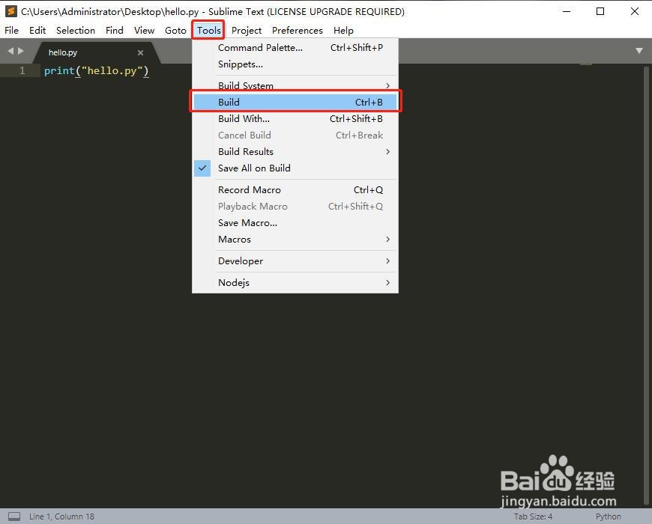Click the vertical scrollbar of the editor
The height and width of the screenshot is (524, 652).
[646, 287]
